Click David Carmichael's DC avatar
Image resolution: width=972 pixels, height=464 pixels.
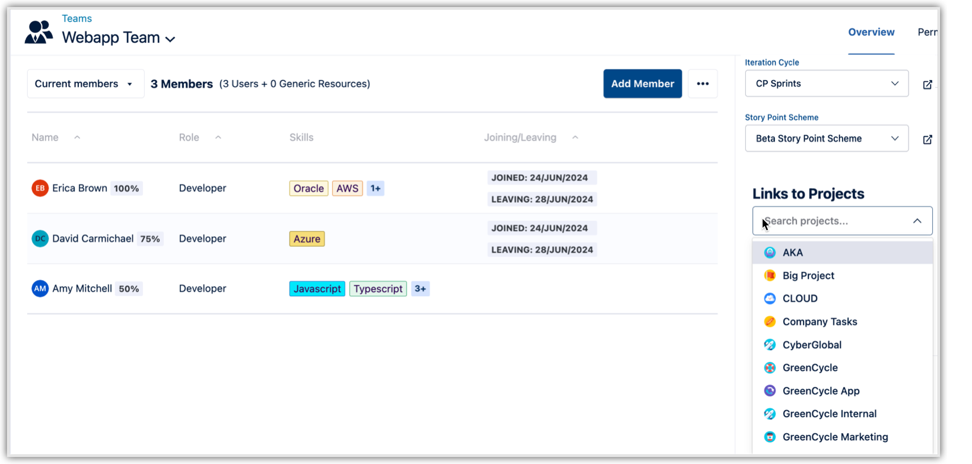click(x=40, y=239)
